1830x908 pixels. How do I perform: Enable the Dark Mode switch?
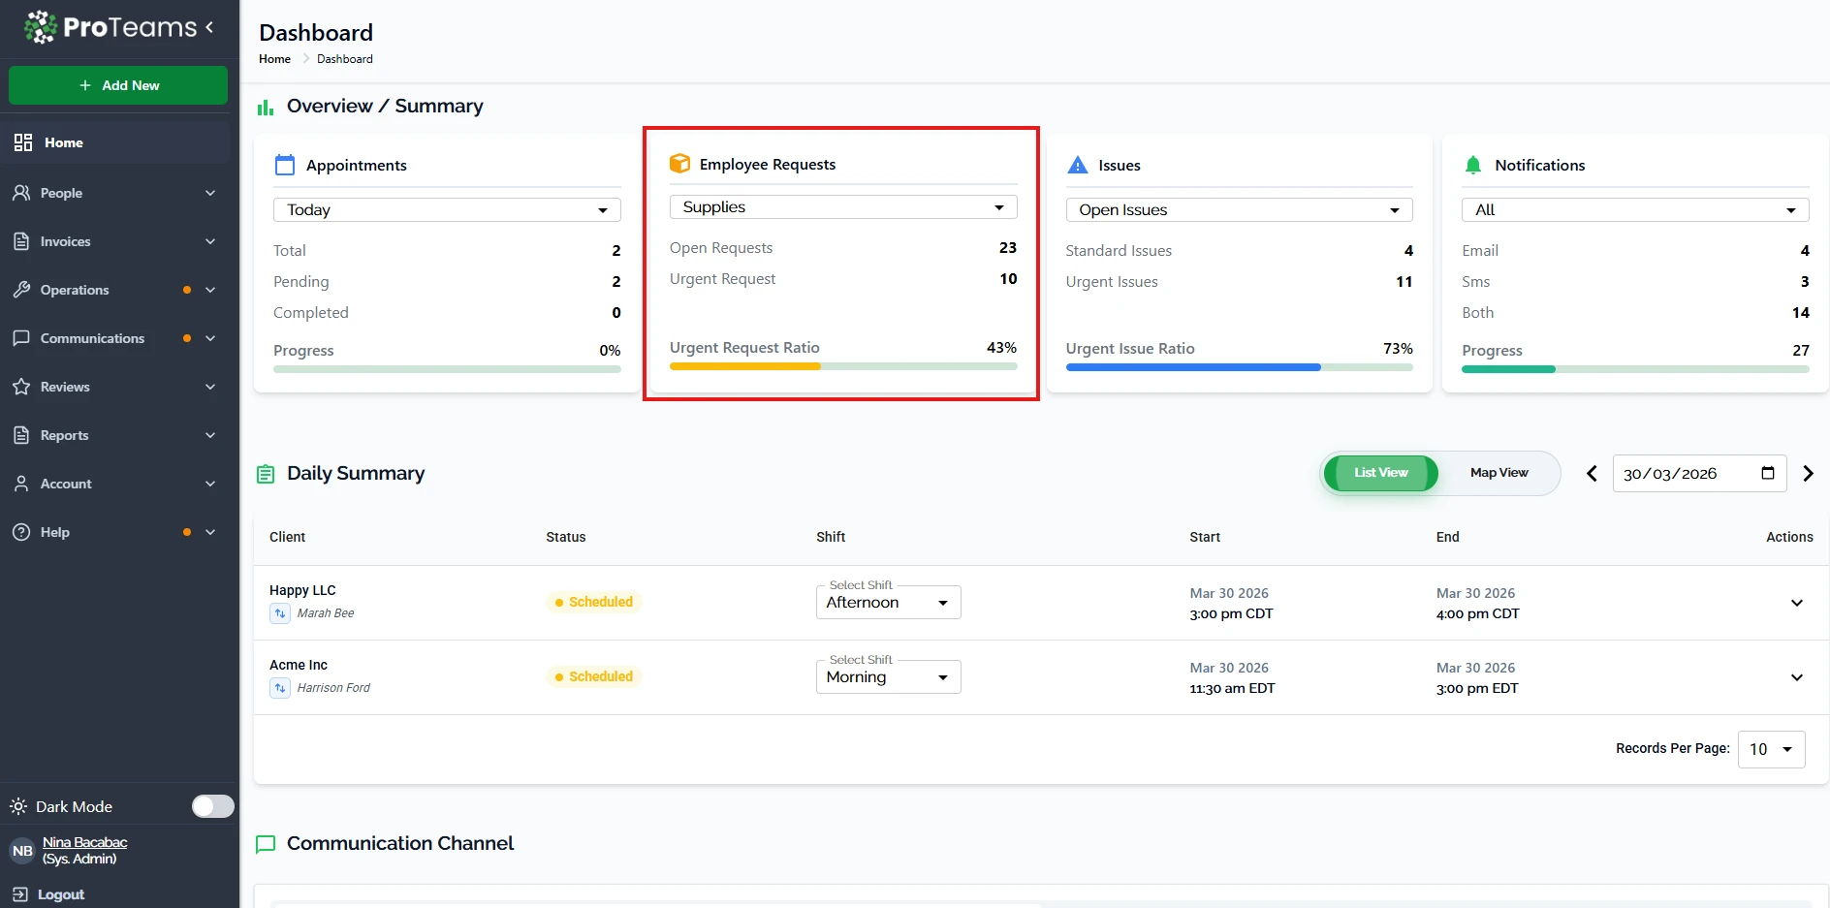point(212,806)
